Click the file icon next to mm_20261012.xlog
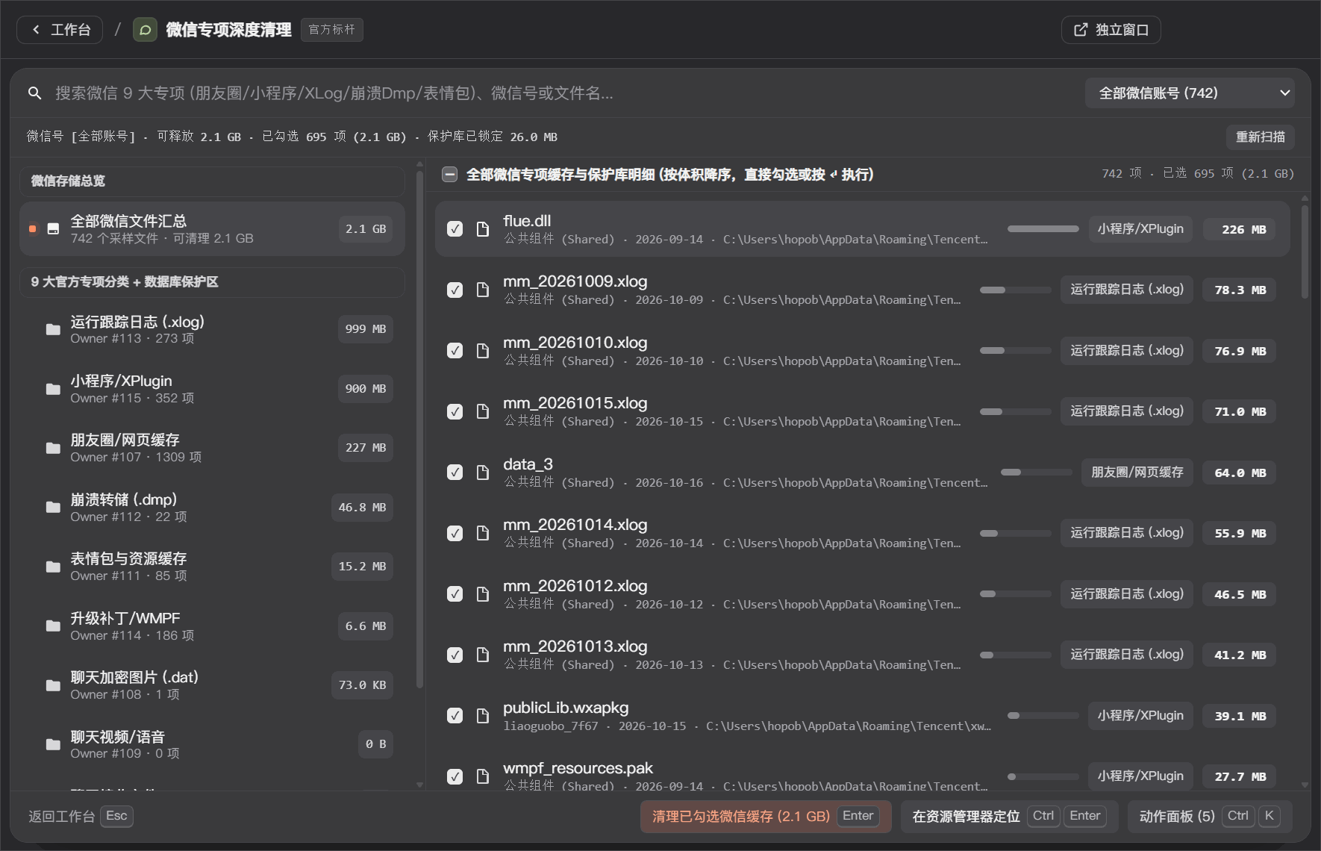The image size is (1321, 851). (483, 594)
